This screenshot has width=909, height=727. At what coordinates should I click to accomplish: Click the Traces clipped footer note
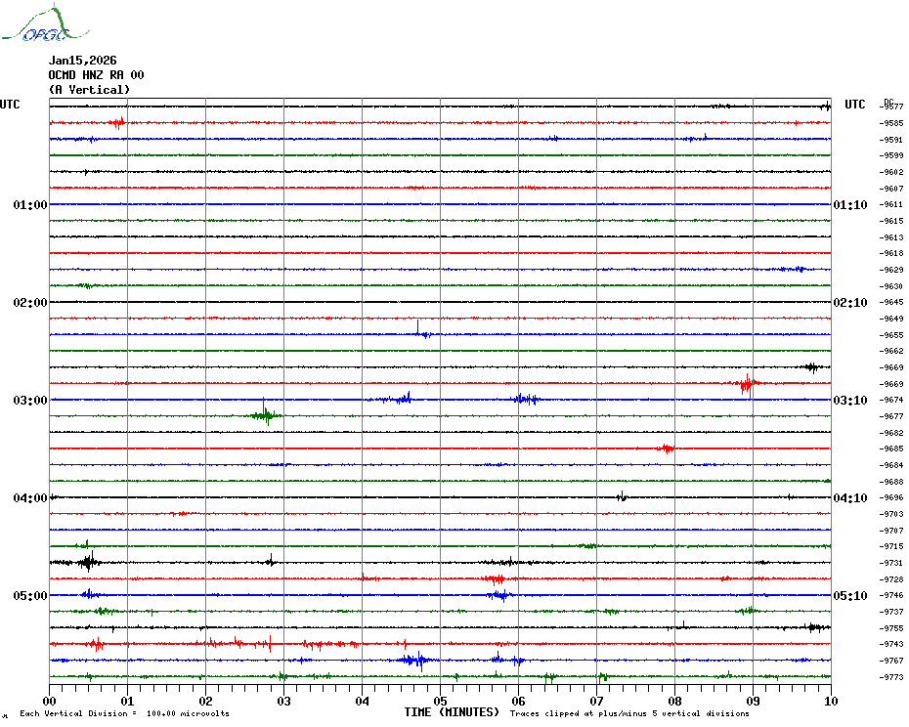[629, 714]
